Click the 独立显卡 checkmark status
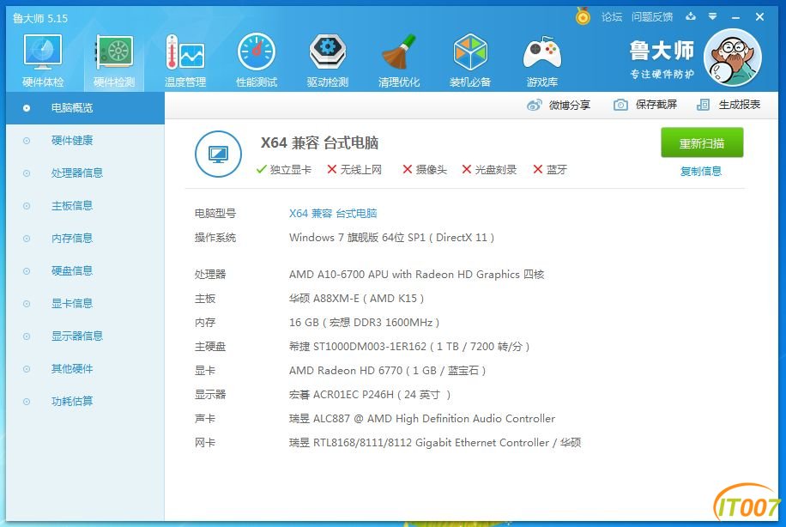The image size is (786, 527). (x=284, y=169)
